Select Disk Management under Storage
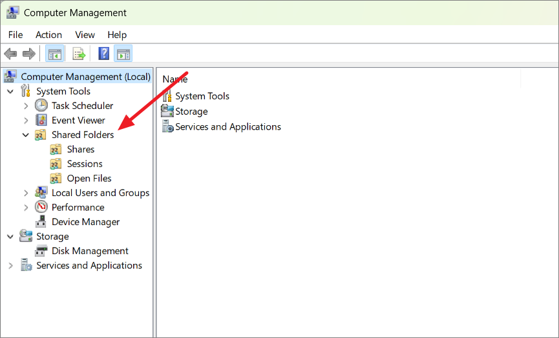 pos(90,251)
